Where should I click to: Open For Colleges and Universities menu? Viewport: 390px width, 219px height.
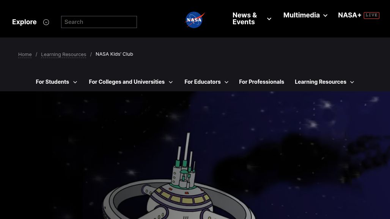[x=127, y=82]
